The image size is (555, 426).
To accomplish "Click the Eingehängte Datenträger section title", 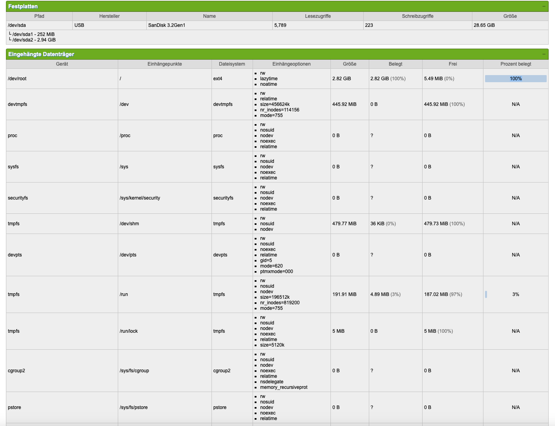I will [41, 54].
